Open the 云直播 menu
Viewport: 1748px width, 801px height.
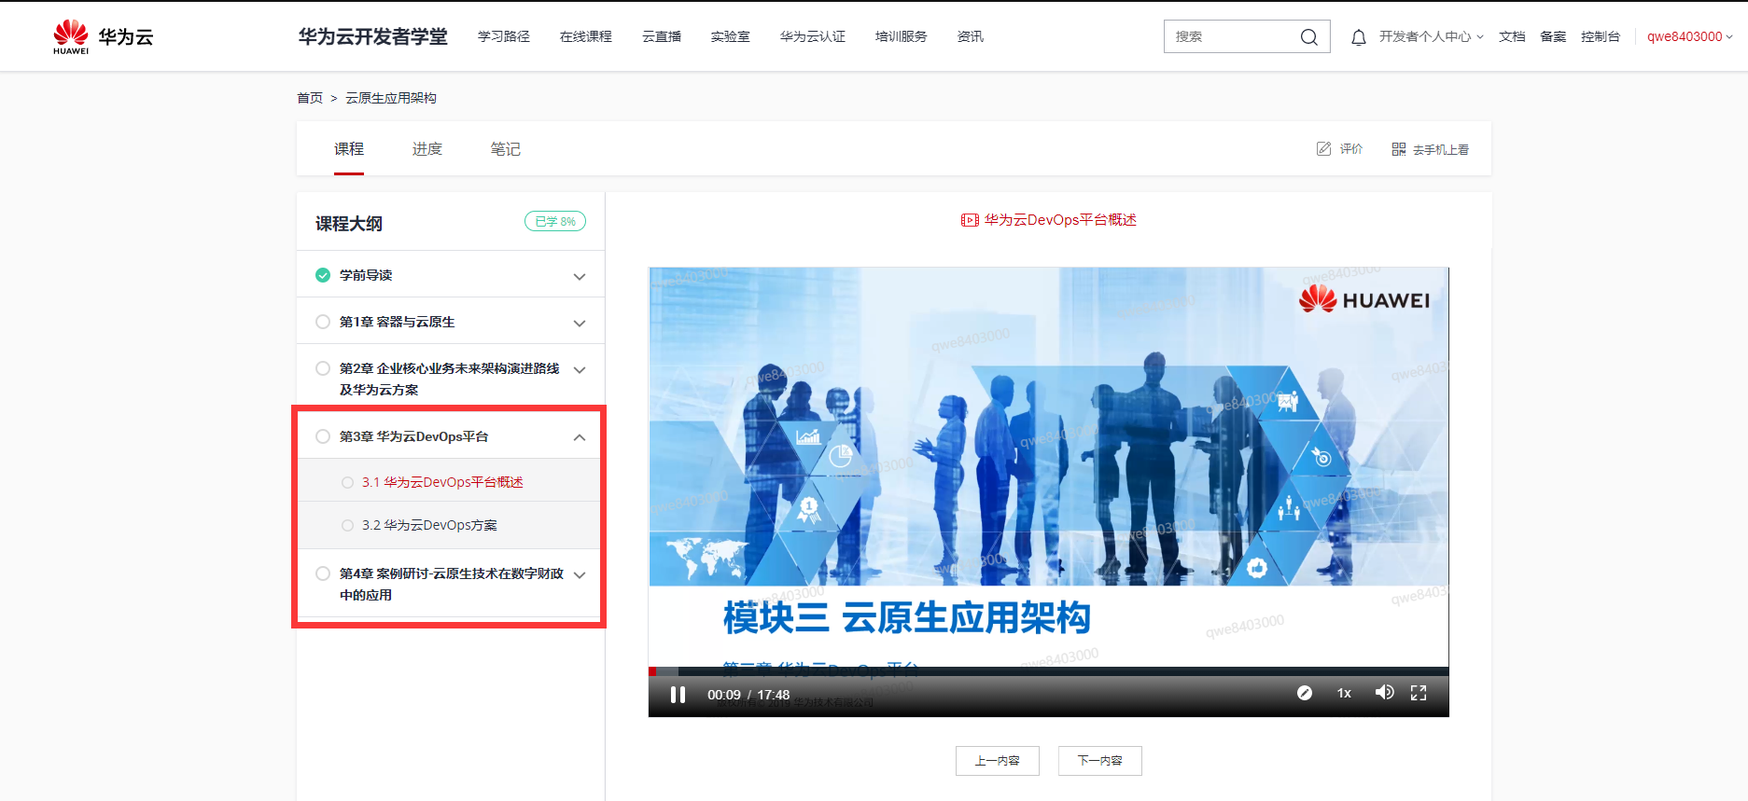662,37
